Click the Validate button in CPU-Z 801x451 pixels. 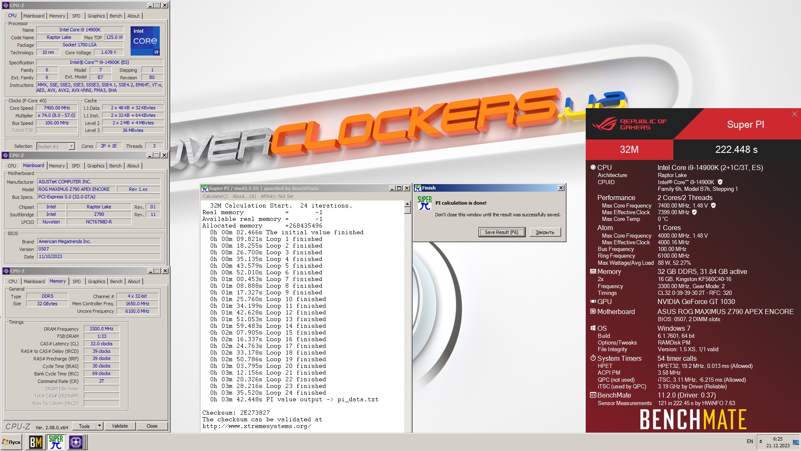point(120,426)
